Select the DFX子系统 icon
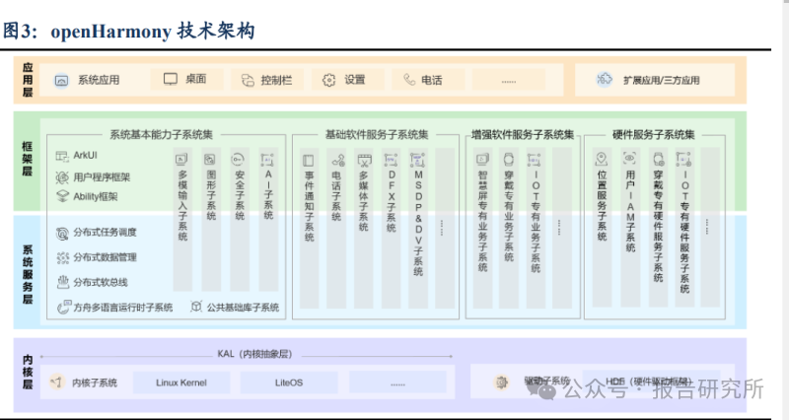 click(x=391, y=160)
